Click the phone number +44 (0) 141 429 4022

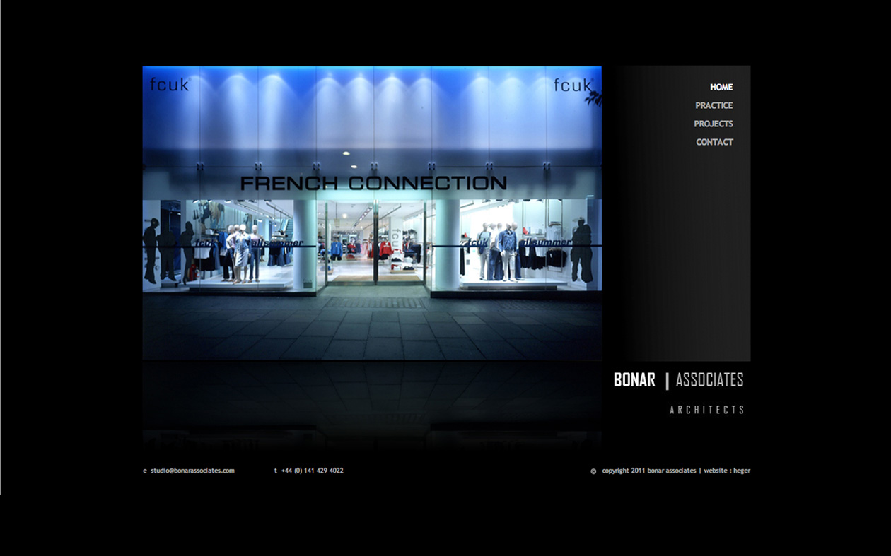[x=312, y=469]
